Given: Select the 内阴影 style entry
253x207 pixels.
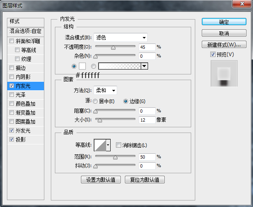Looking at the screenshot, I should click(26, 77).
